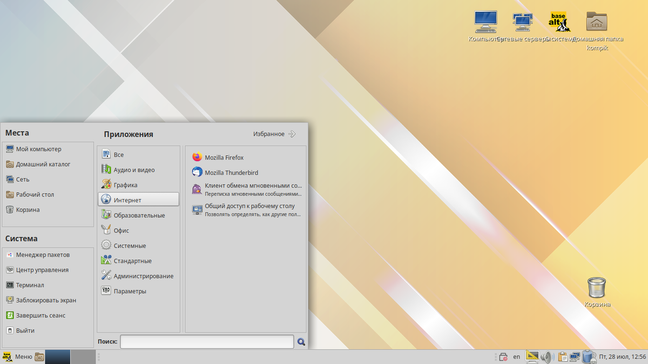Click the en keyboard layout indicator
Screen dimensions: 648x364
517,356
